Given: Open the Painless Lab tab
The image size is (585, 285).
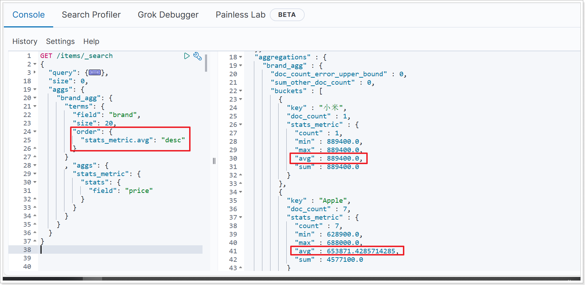Looking at the screenshot, I should tap(241, 15).
